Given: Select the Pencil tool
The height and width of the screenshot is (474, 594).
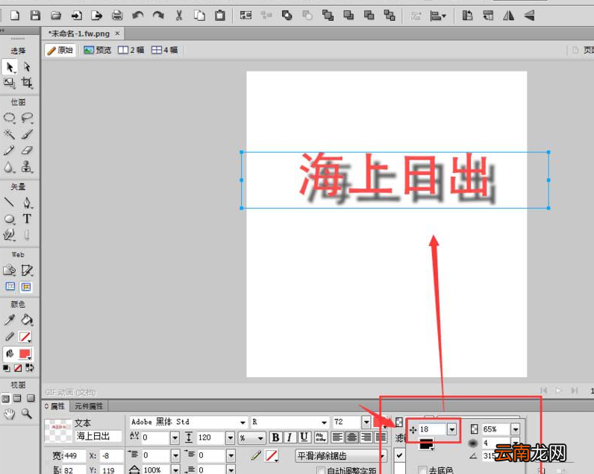Looking at the screenshot, I should click(x=10, y=151).
